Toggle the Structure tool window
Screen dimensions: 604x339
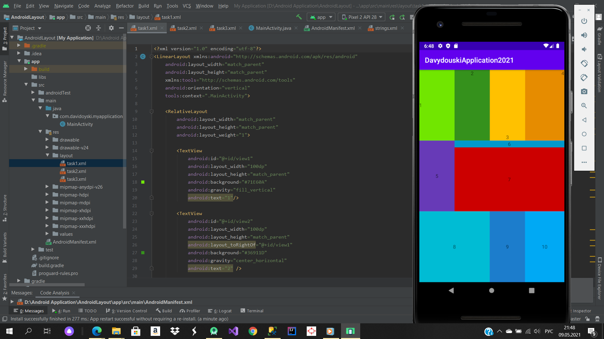(x=5, y=208)
